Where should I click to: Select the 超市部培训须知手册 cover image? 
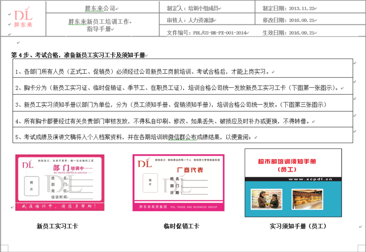[x=293, y=183]
